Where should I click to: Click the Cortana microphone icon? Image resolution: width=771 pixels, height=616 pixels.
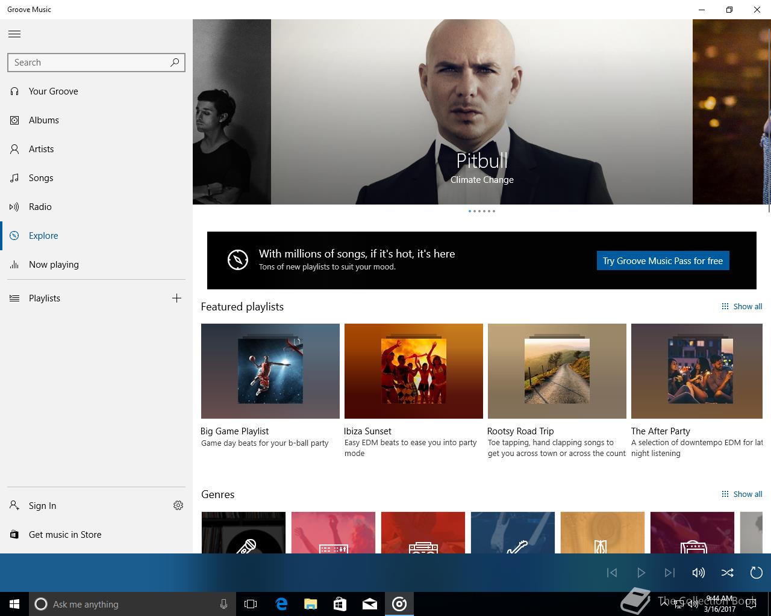coord(223,604)
